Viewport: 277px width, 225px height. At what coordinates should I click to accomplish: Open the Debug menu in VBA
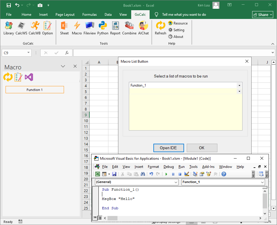169,167
